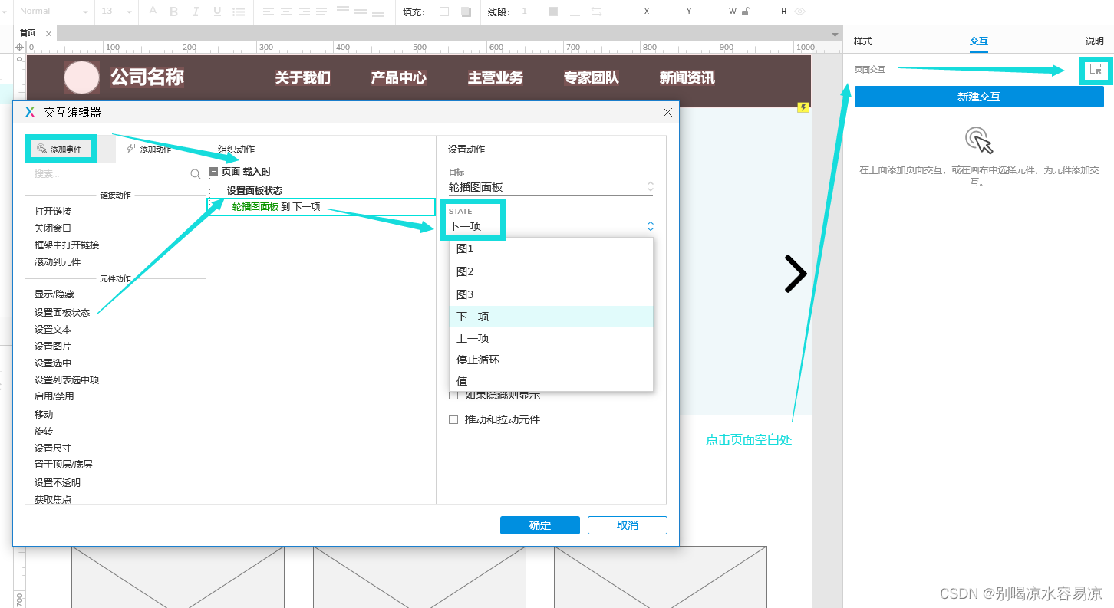
Task: Toggle the aspect ratio lock icon
Action: click(x=746, y=12)
